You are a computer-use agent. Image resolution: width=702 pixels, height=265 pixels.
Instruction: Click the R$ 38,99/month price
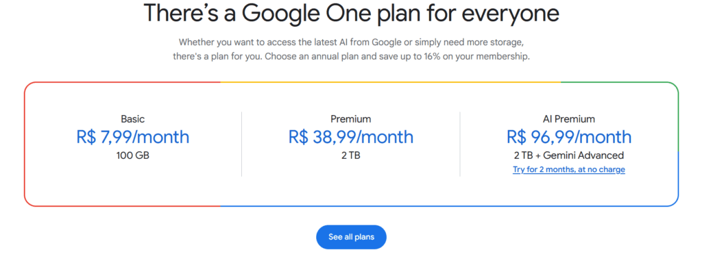click(x=351, y=137)
